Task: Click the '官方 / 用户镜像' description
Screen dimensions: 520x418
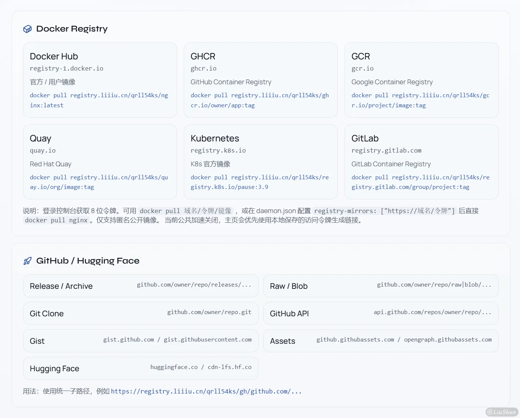Action: tap(53, 82)
